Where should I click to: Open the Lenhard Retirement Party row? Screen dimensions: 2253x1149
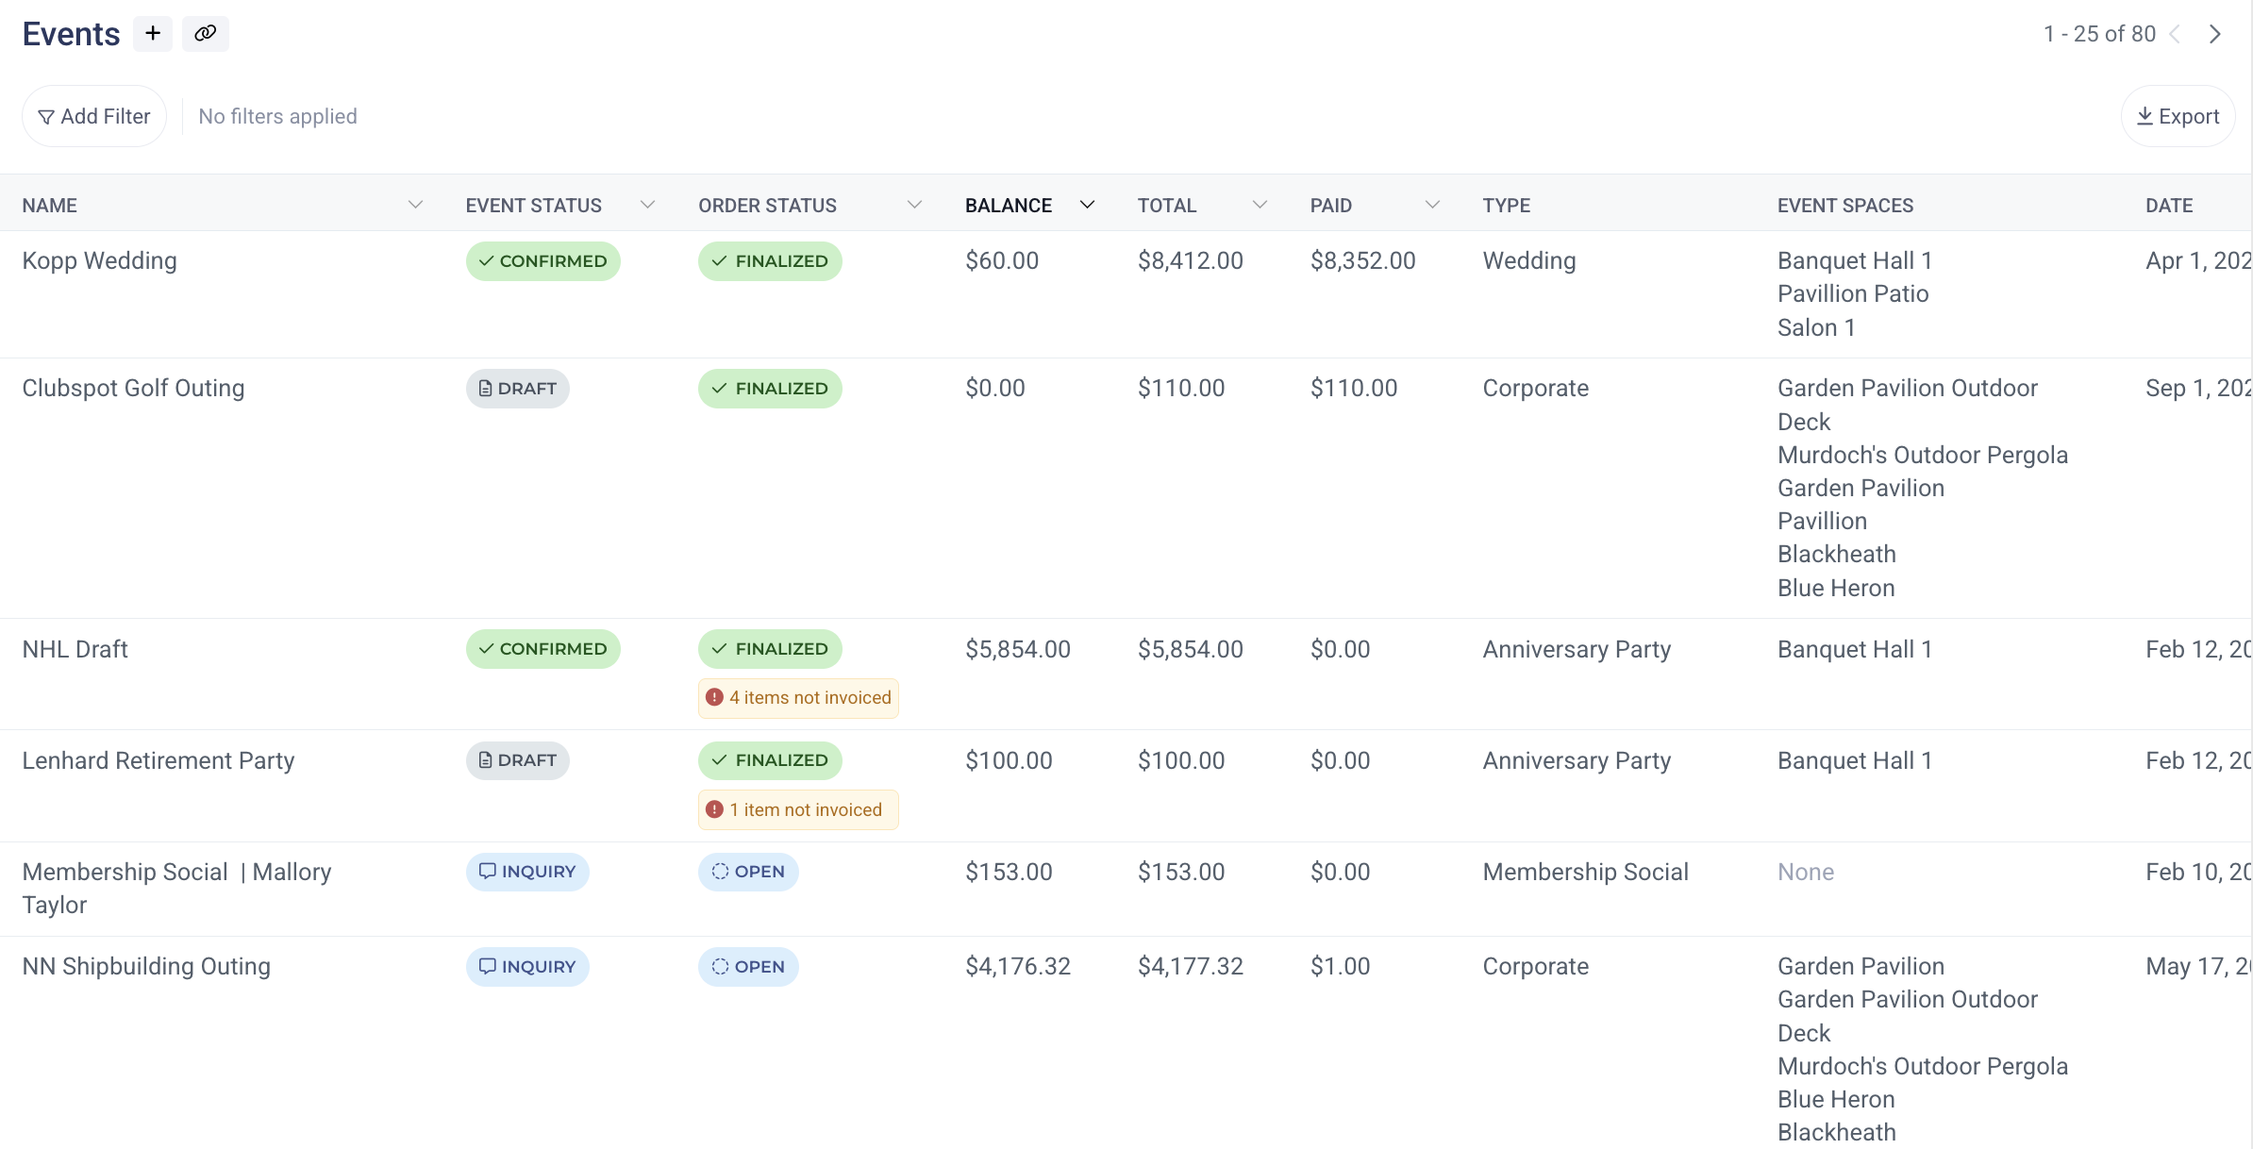(x=158, y=760)
